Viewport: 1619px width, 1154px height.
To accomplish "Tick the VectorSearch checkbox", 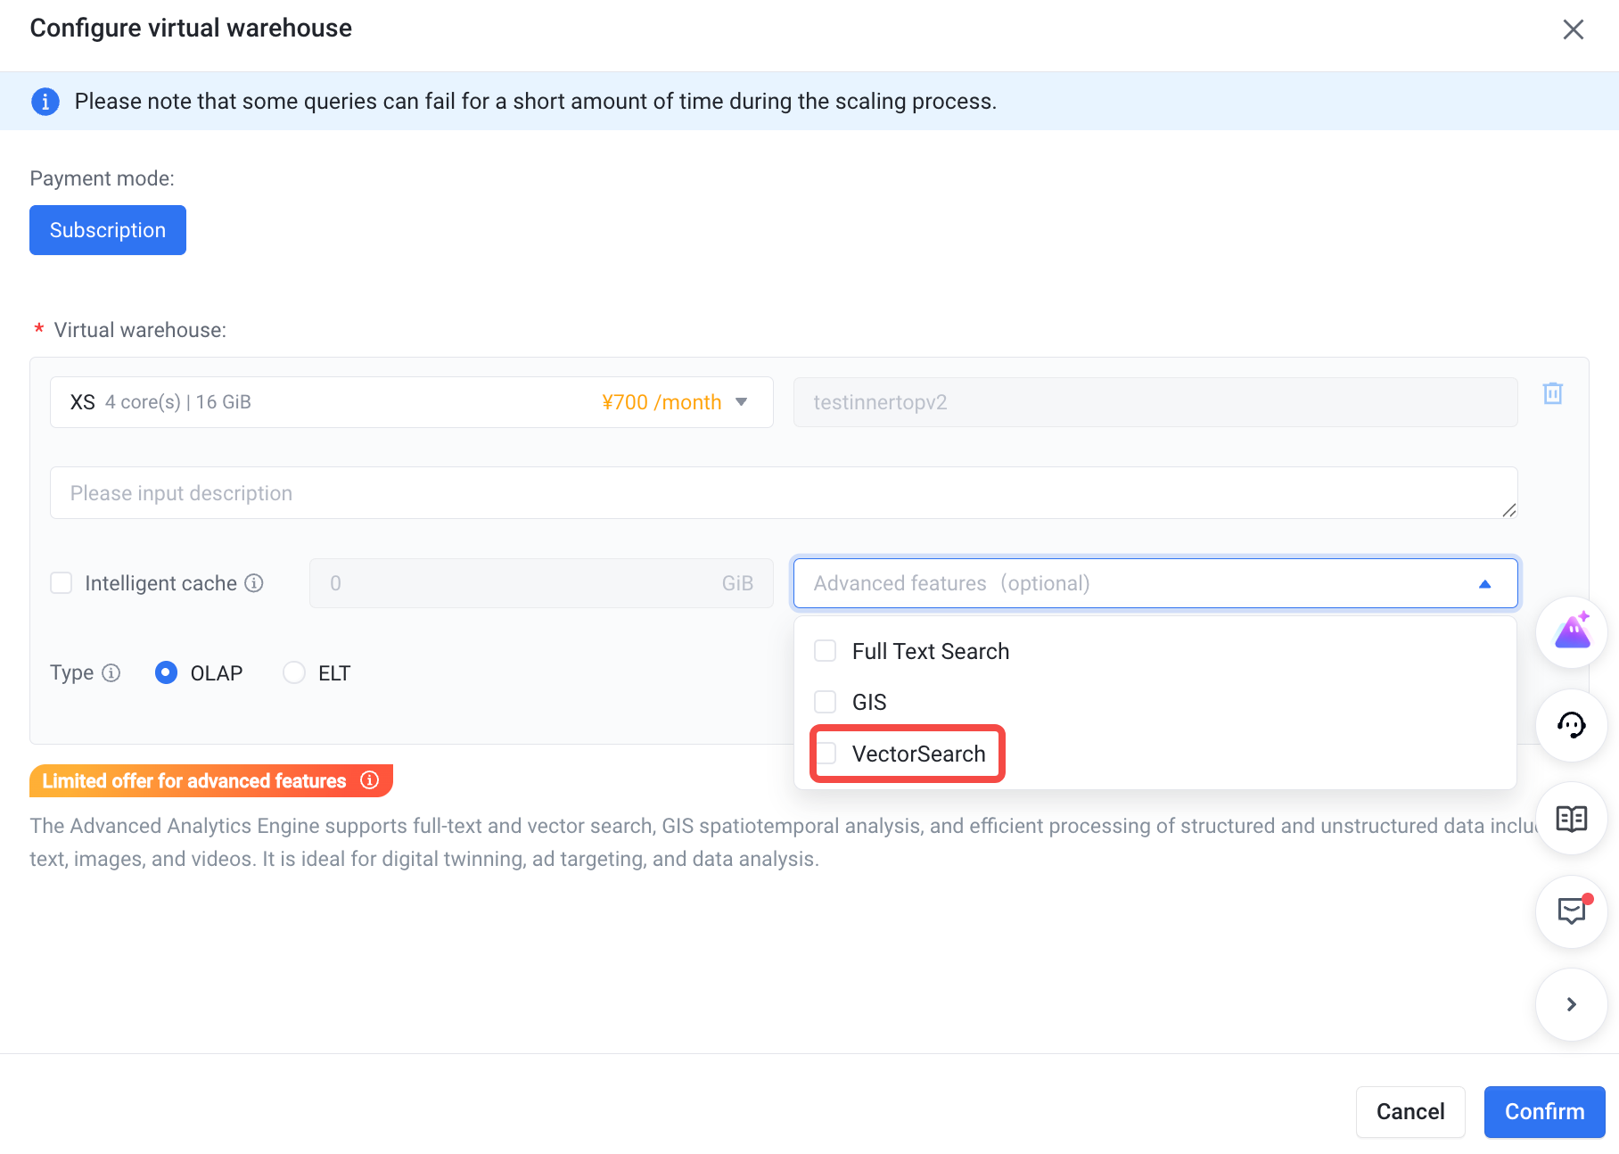I will pos(826,754).
